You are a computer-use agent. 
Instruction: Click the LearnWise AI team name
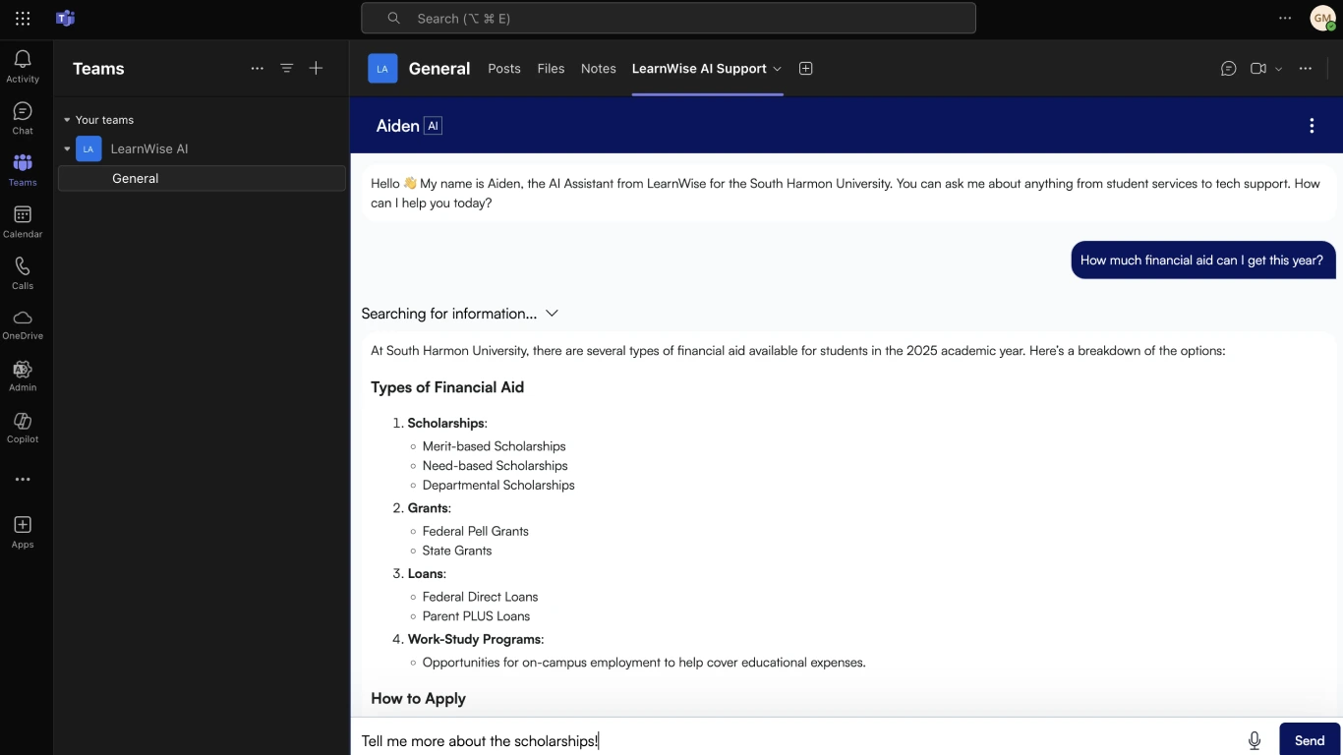[x=149, y=149]
